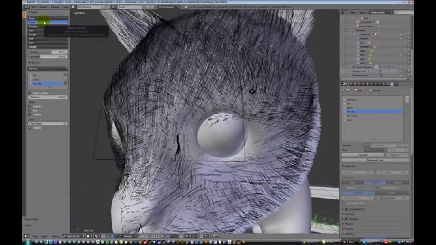The width and height of the screenshot is (436, 245).
Task: Click the Distance value field
Action: (x=48, y=97)
